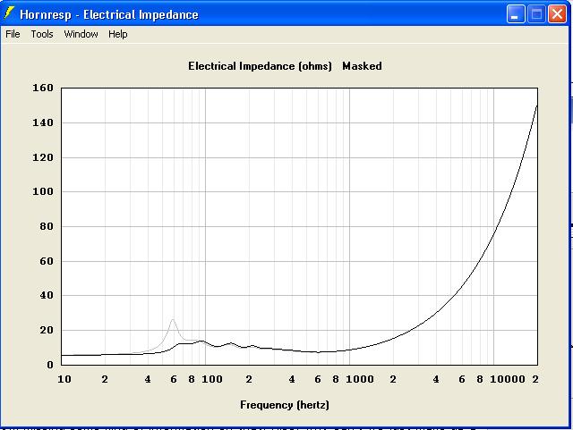Open the Help menu
Screen dimensions: 573x430
[117, 34]
